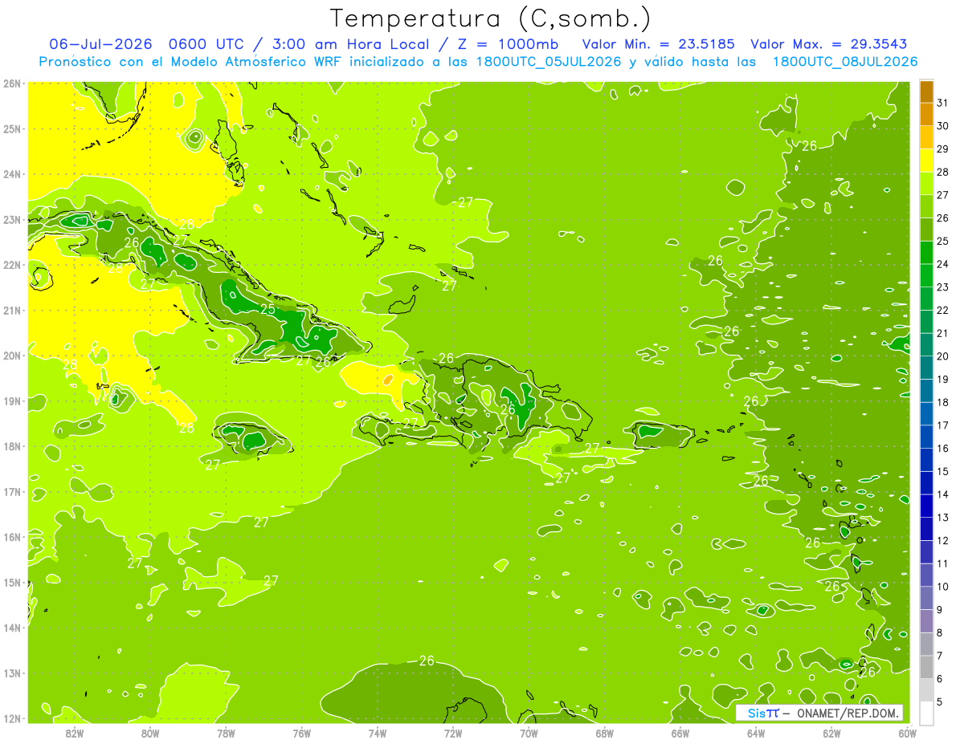Pick the green swatch between 23 and 24

click(926, 275)
